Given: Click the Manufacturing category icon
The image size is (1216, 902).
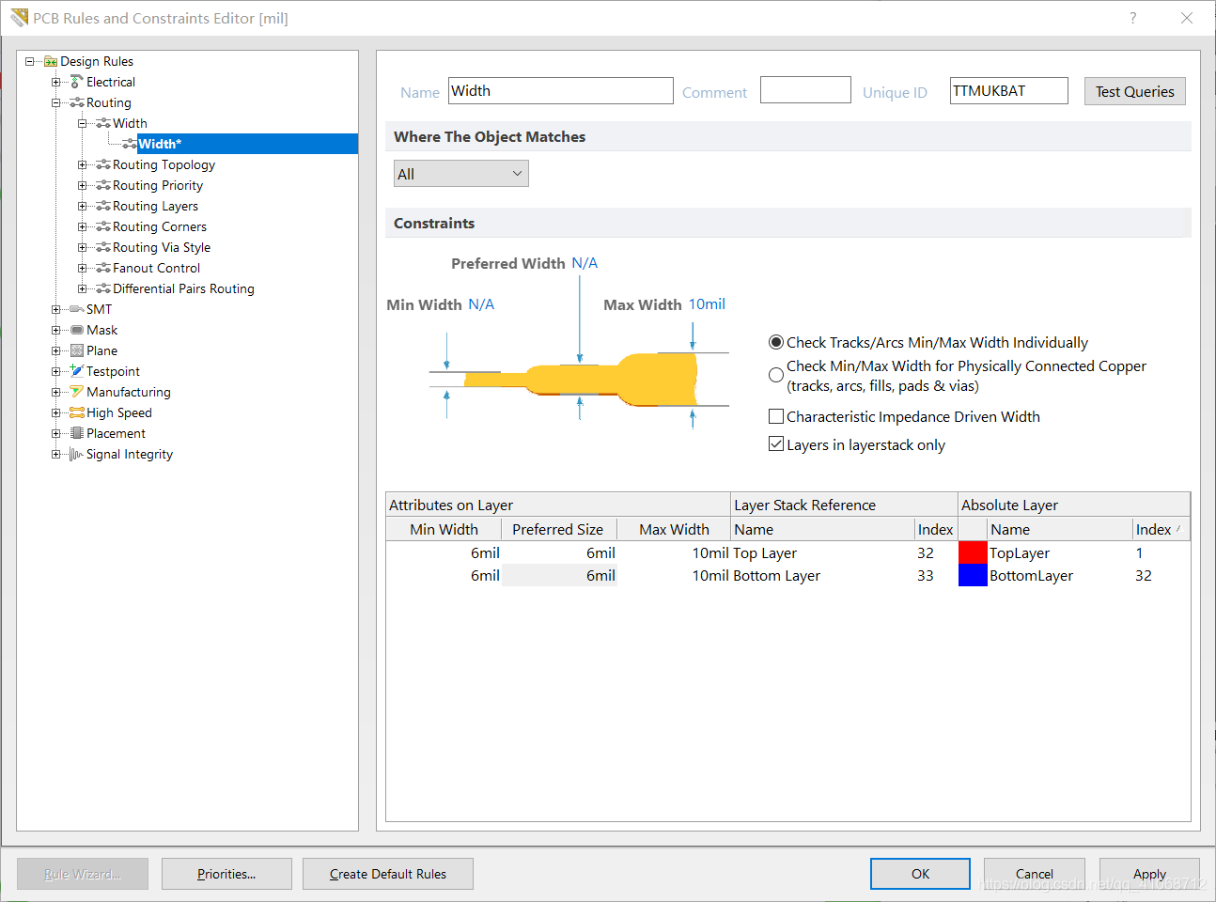Looking at the screenshot, I should tap(77, 392).
